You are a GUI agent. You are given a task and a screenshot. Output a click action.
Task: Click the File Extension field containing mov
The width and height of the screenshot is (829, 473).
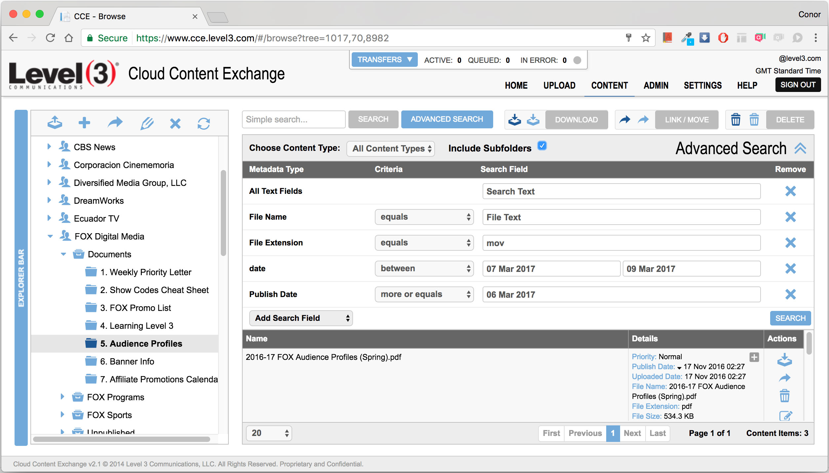coord(621,243)
